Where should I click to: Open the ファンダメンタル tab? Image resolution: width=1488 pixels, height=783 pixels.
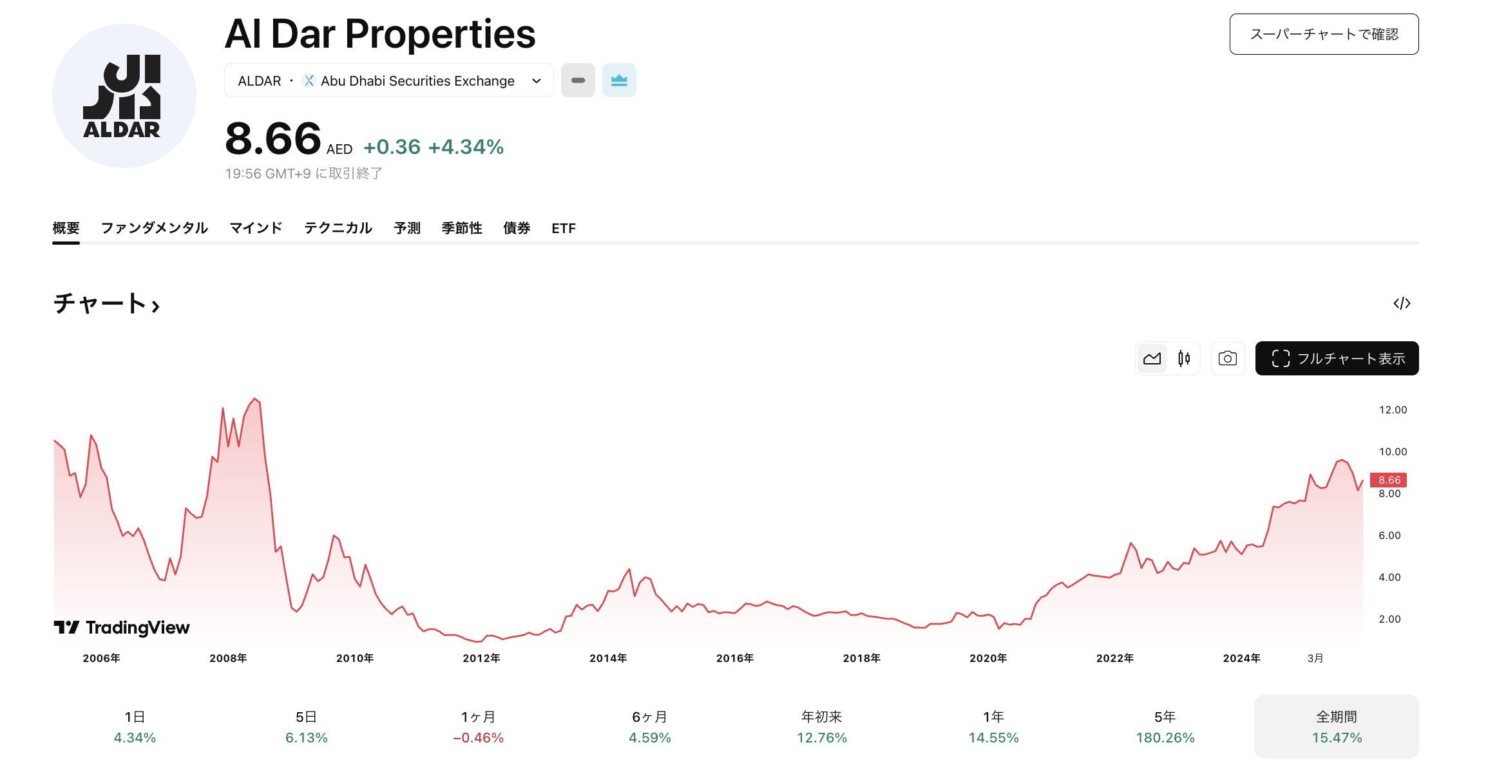click(x=155, y=228)
